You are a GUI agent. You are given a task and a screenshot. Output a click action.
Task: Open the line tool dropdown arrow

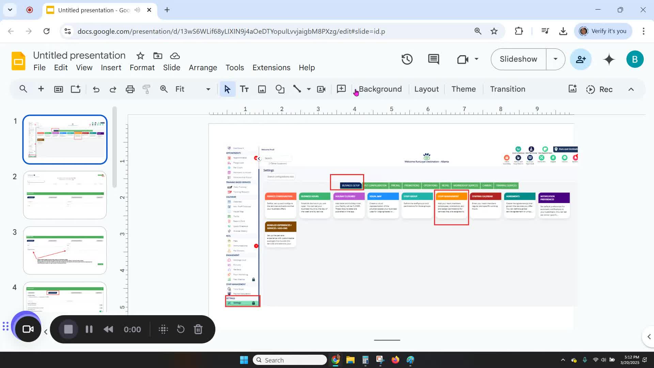(309, 89)
